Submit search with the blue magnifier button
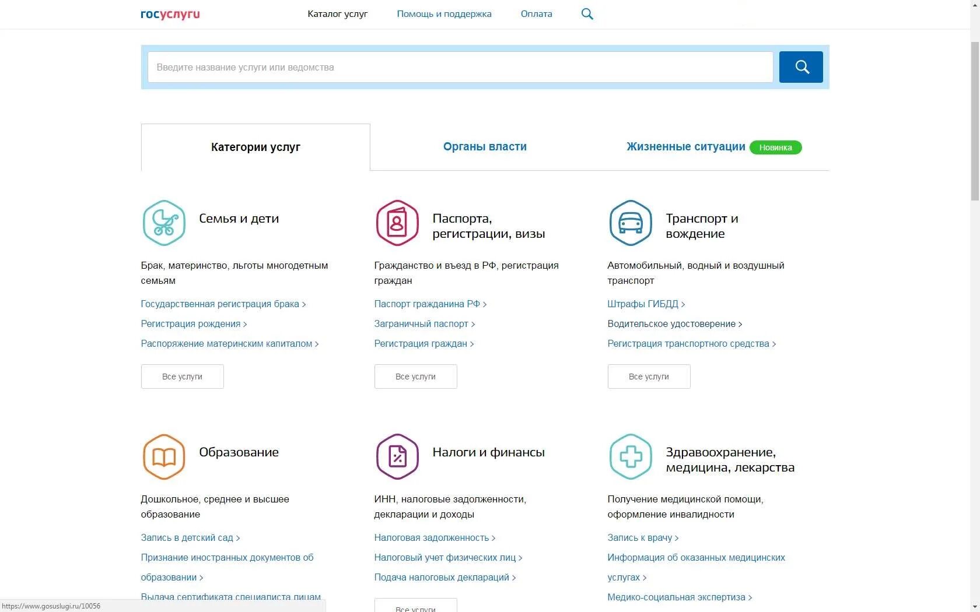The height and width of the screenshot is (612, 980). pyautogui.click(x=801, y=67)
